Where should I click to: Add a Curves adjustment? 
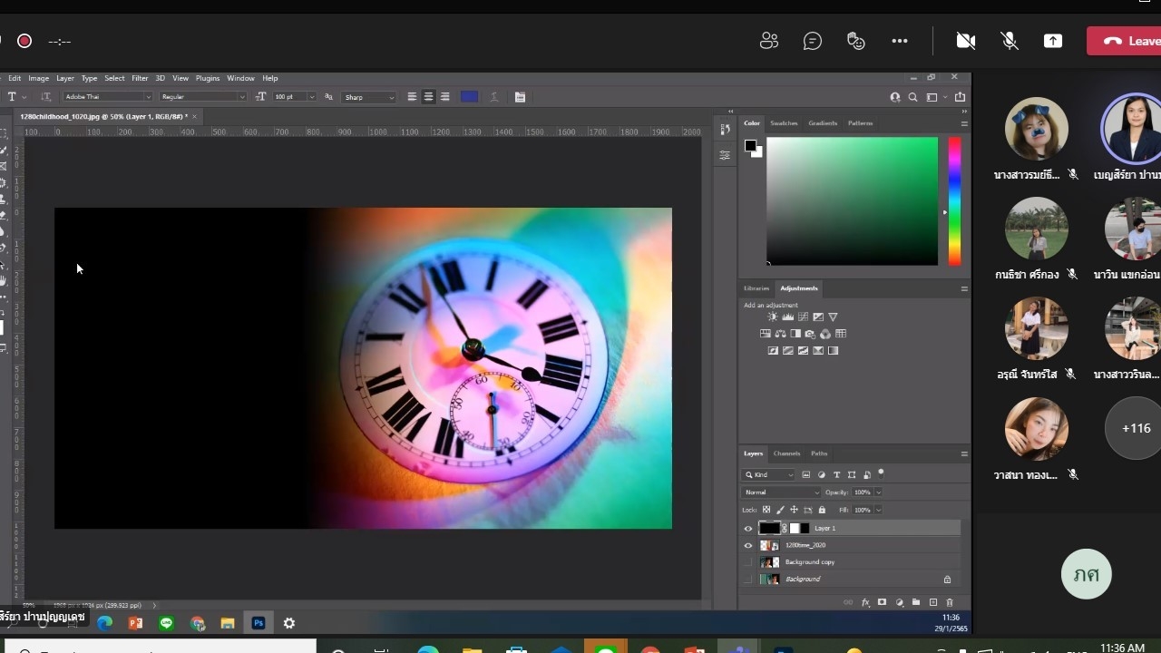click(x=803, y=317)
